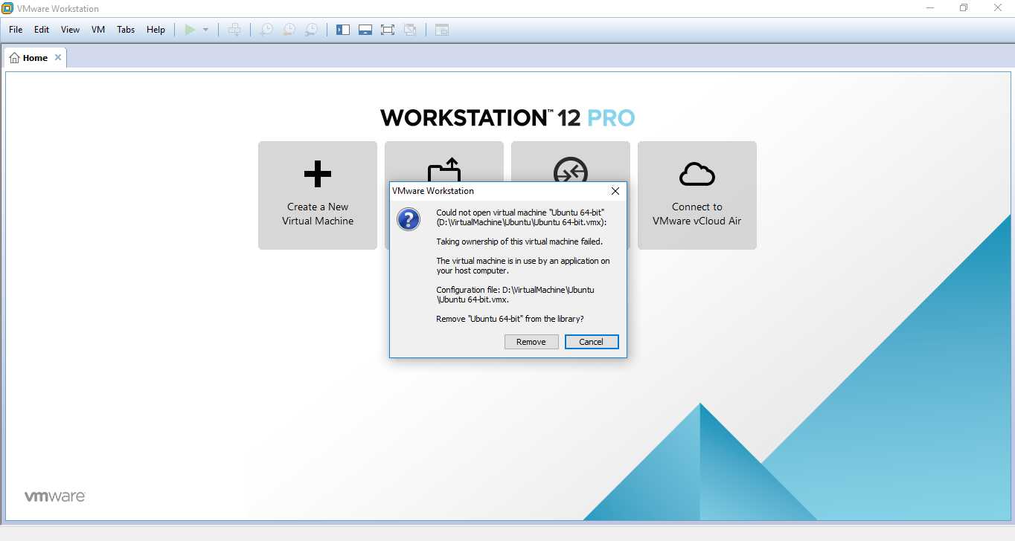Click the Cancel button in the dialog
The width and height of the screenshot is (1015, 541).
coord(592,342)
